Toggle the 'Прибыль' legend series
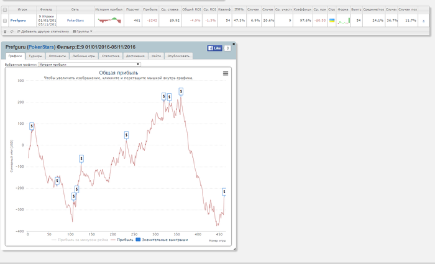The width and height of the screenshot is (435, 264). click(122, 240)
